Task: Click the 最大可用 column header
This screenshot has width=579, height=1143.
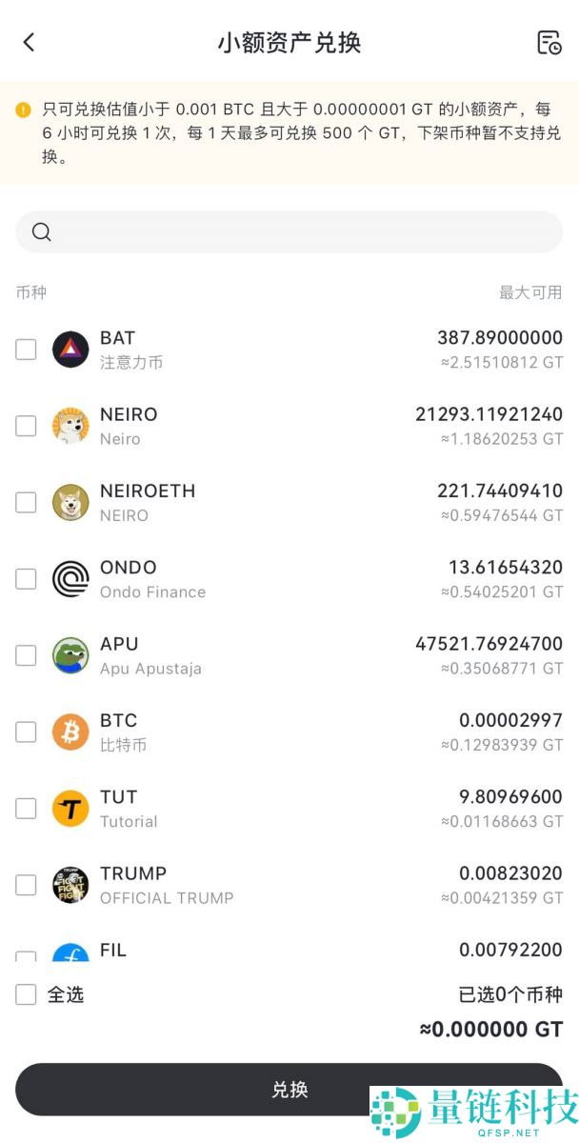Action: (x=530, y=292)
